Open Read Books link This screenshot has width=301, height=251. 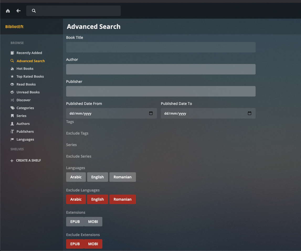tap(26, 84)
